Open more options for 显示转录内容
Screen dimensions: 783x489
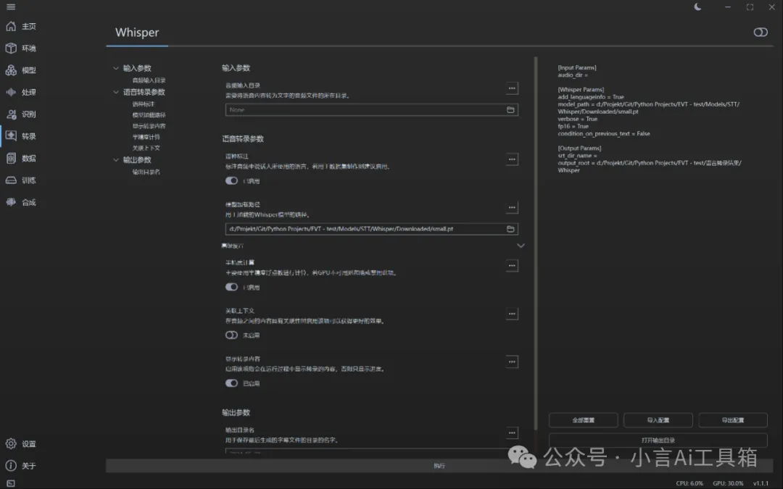click(x=512, y=361)
